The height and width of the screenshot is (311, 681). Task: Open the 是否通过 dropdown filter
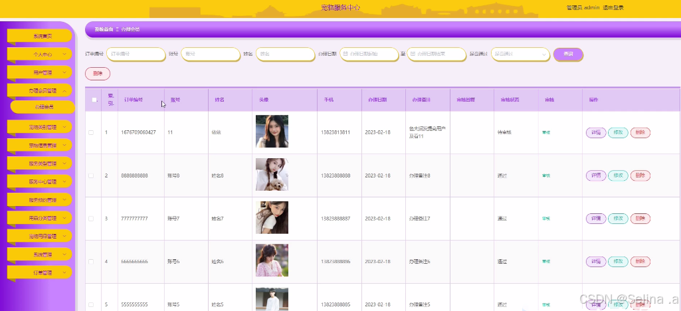pyautogui.click(x=521, y=54)
